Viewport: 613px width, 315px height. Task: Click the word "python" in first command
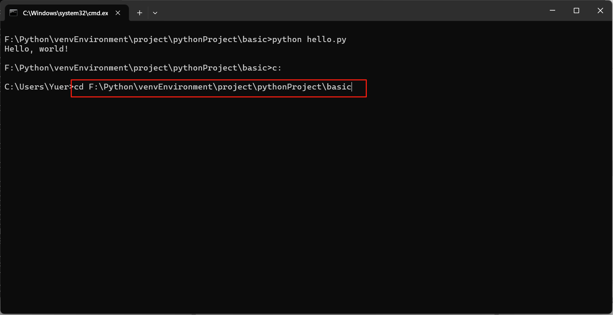click(x=287, y=40)
